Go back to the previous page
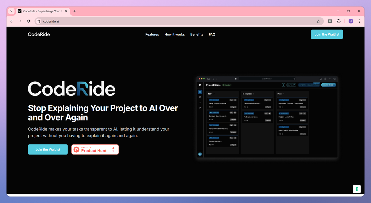 click(12, 21)
